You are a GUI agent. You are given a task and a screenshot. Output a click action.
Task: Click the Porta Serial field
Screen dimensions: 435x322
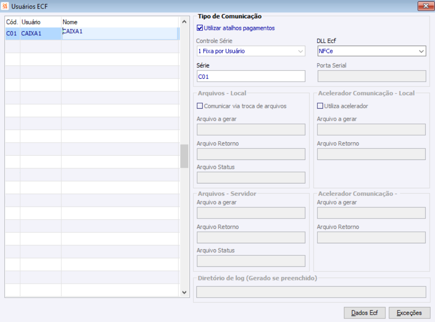(x=372, y=76)
